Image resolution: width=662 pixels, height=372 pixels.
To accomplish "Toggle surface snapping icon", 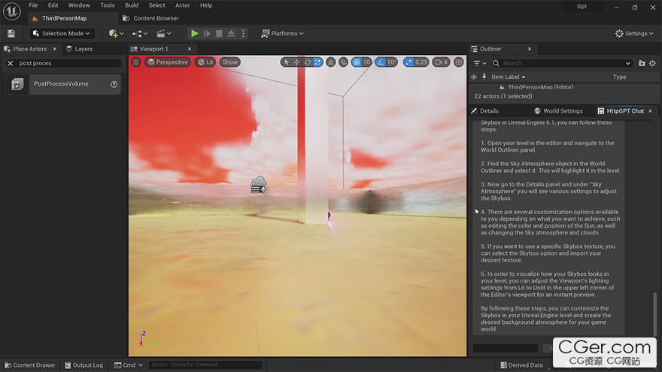I will (344, 62).
